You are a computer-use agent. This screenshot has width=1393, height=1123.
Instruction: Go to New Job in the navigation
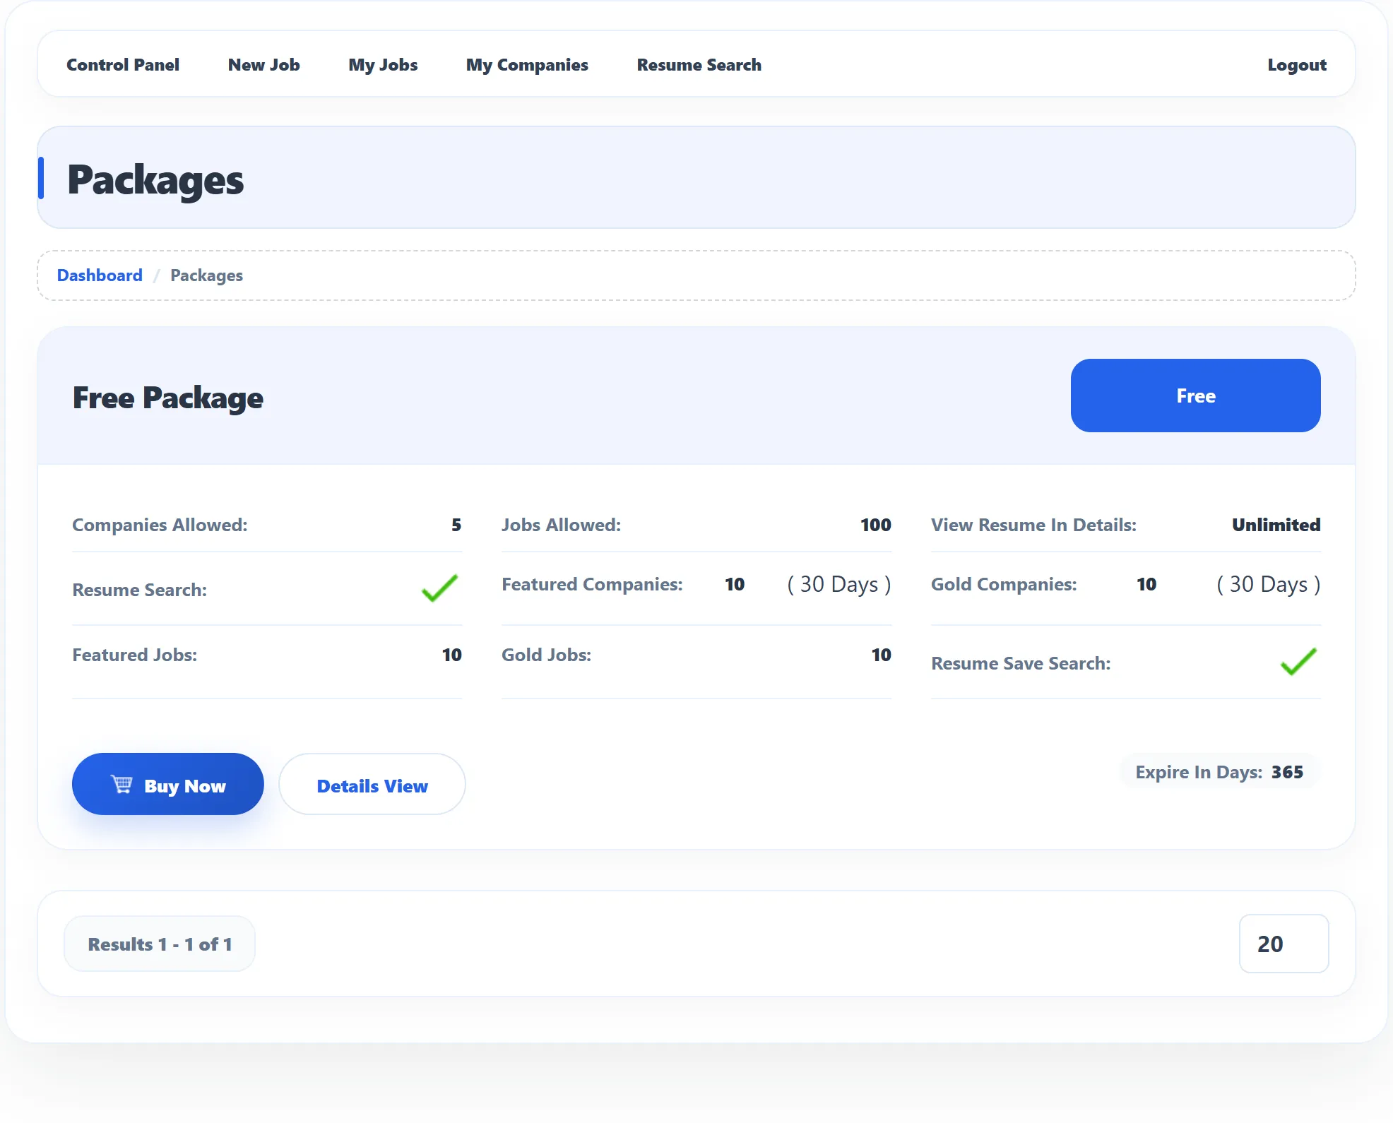[x=264, y=65]
